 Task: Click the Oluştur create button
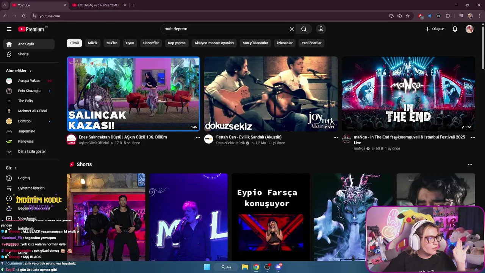coord(434,29)
